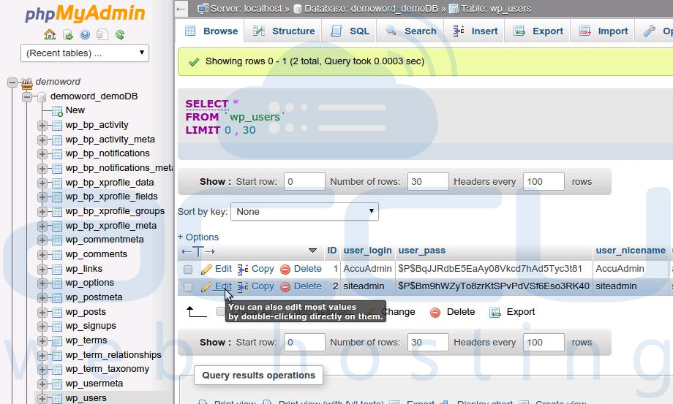This screenshot has width=673, height=404.
Task: Open wp_users table in navigation tree
Action: pyautogui.click(x=86, y=398)
